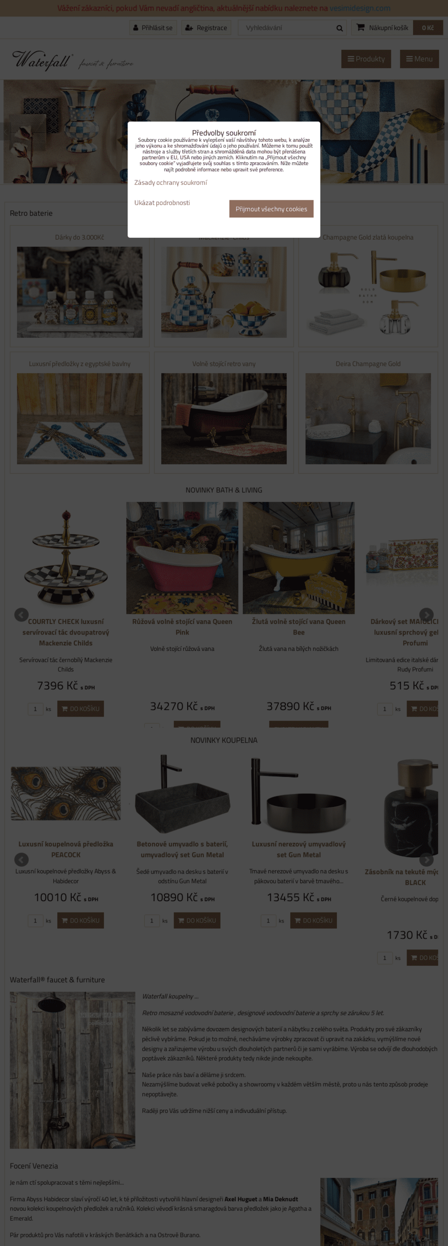
Task: Open Zásady ochrany soukromí link
Action: [x=170, y=183]
